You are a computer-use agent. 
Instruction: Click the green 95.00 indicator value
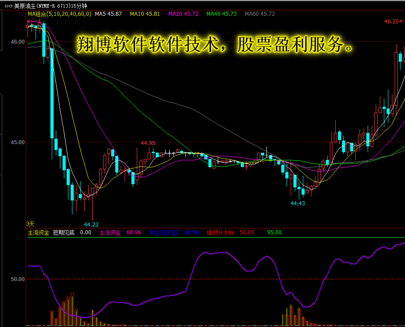274,232
